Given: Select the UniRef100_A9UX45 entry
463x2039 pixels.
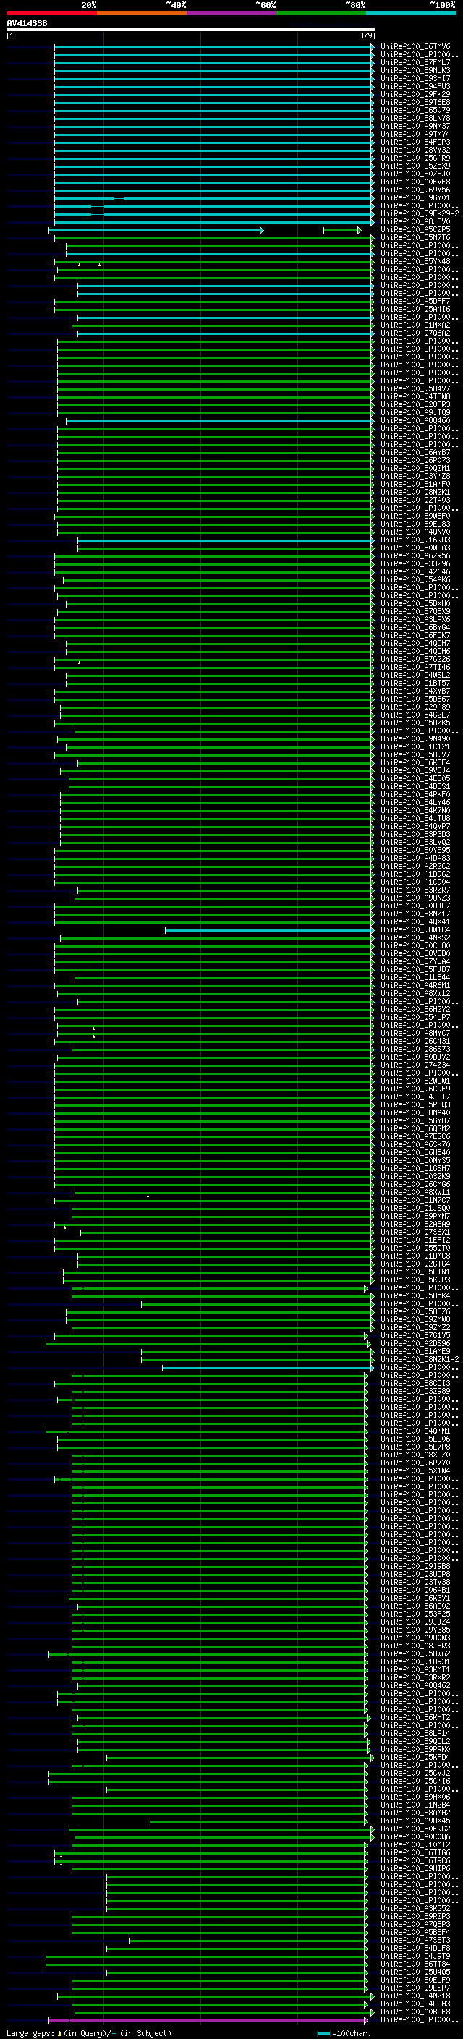Looking at the screenshot, I should [x=415, y=1821].
